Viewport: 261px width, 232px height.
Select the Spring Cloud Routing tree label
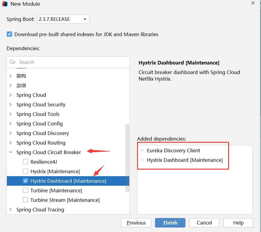pos(41,143)
